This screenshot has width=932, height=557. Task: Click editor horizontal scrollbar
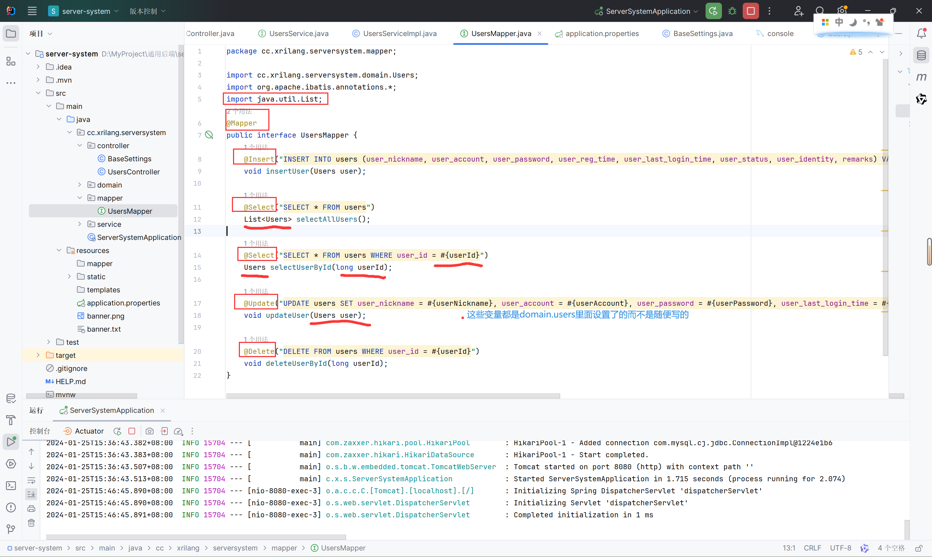click(x=393, y=396)
